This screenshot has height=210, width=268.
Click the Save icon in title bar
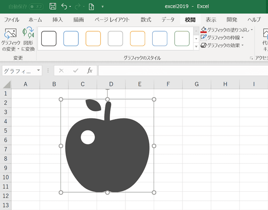click(x=53, y=6)
